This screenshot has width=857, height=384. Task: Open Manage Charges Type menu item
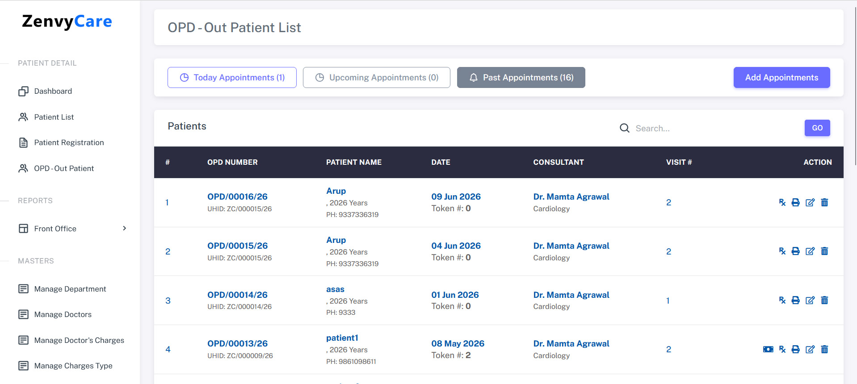point(73,366)
